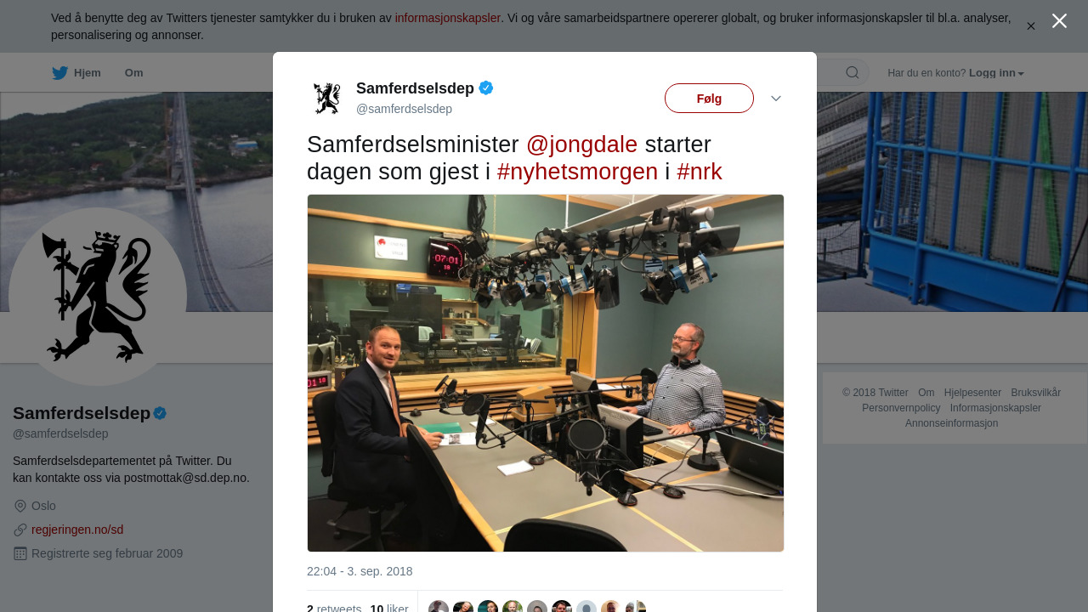Viewport: 1088px width, 612px height.
Task: Open the Logg inn dropdown
Action: coord(996,73)
